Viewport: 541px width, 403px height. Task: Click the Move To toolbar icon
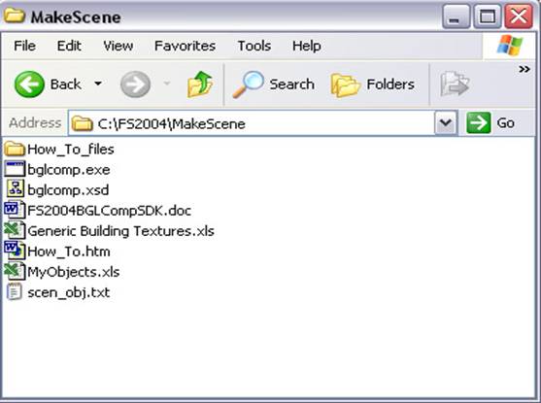point(455,84)
